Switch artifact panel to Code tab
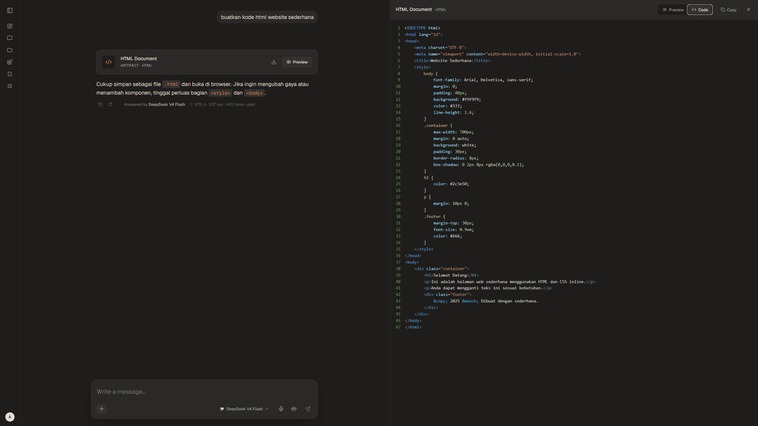The image size is (758, 426). point(700,10)
